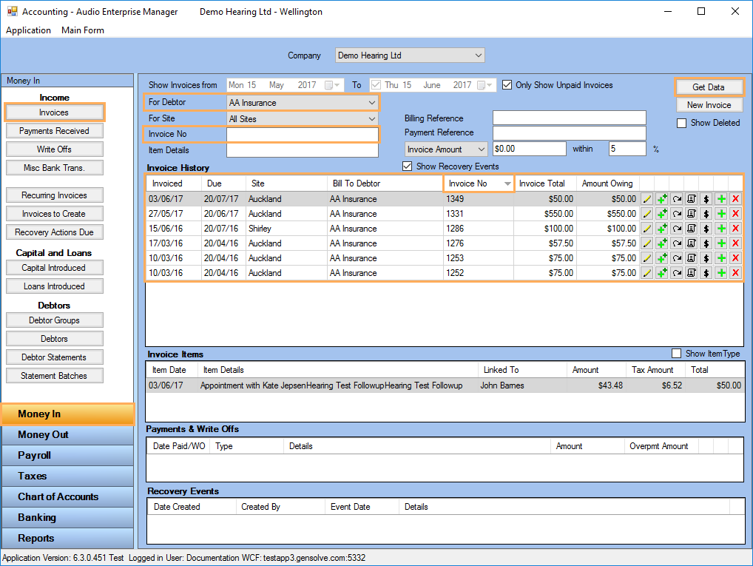Toggle Show Recovery Events checkbox
The image size is (753, 566).
pyautogui.click(x=408, y=166)
